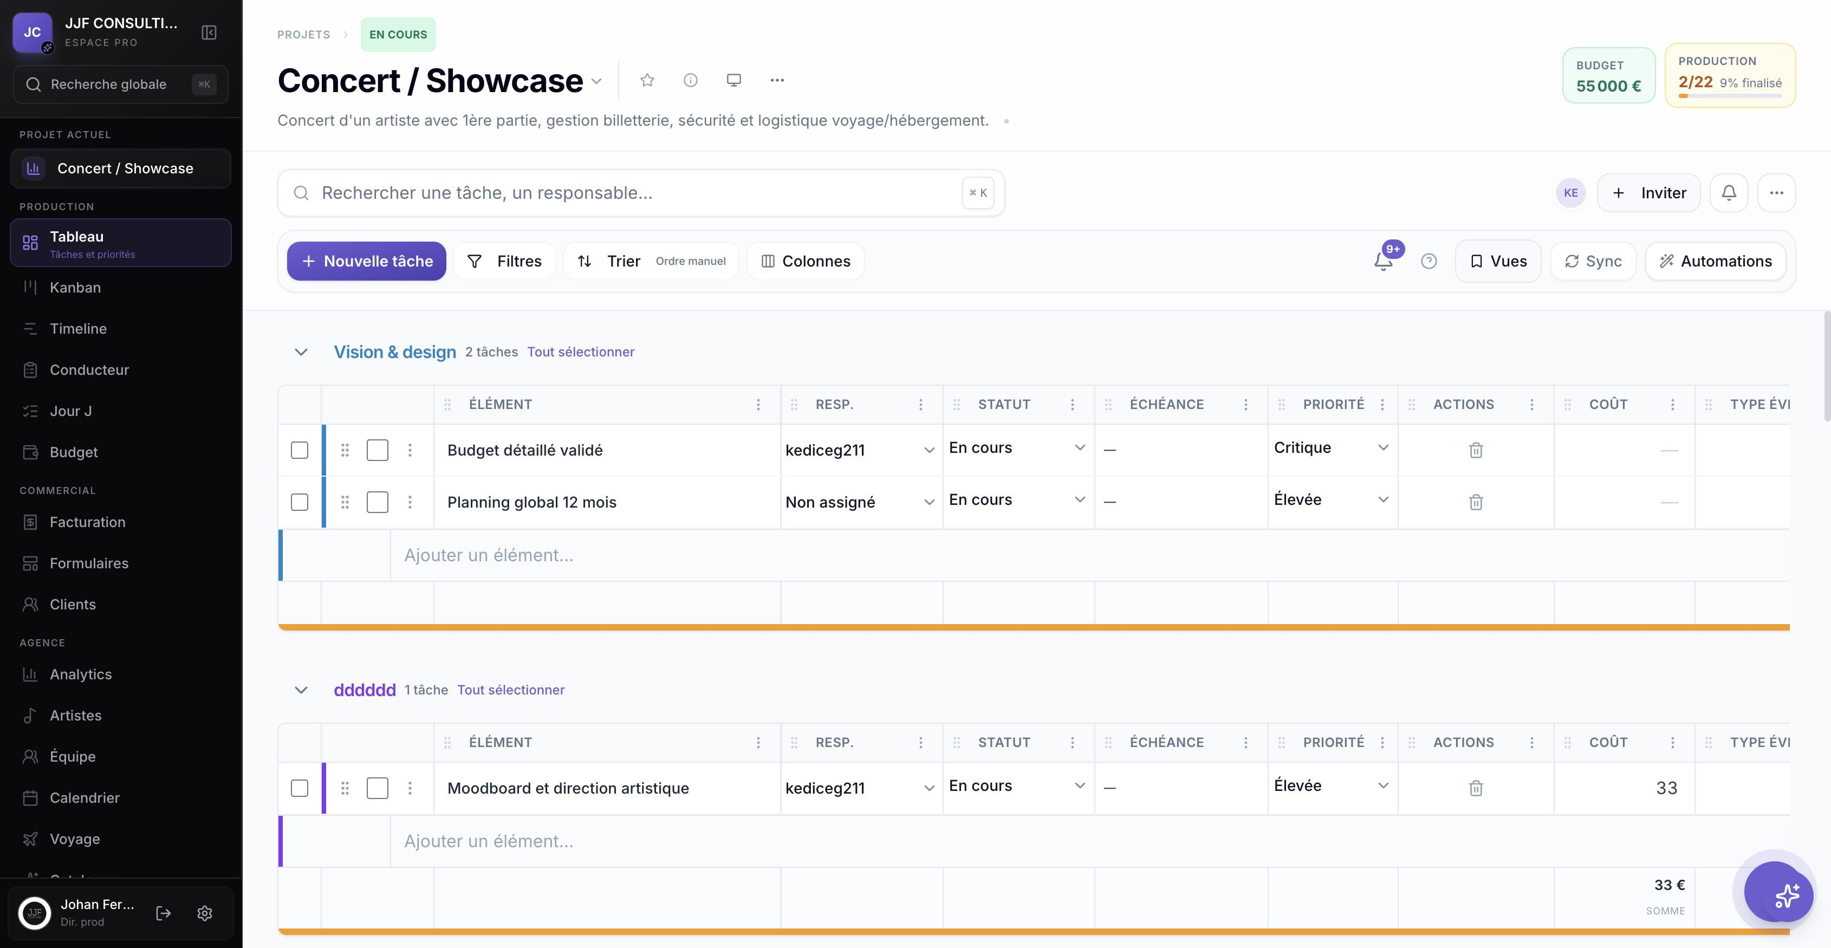
Task: Mark Moodboard et direction artistique done inner checkbox
Action: (x=378, y=788)
